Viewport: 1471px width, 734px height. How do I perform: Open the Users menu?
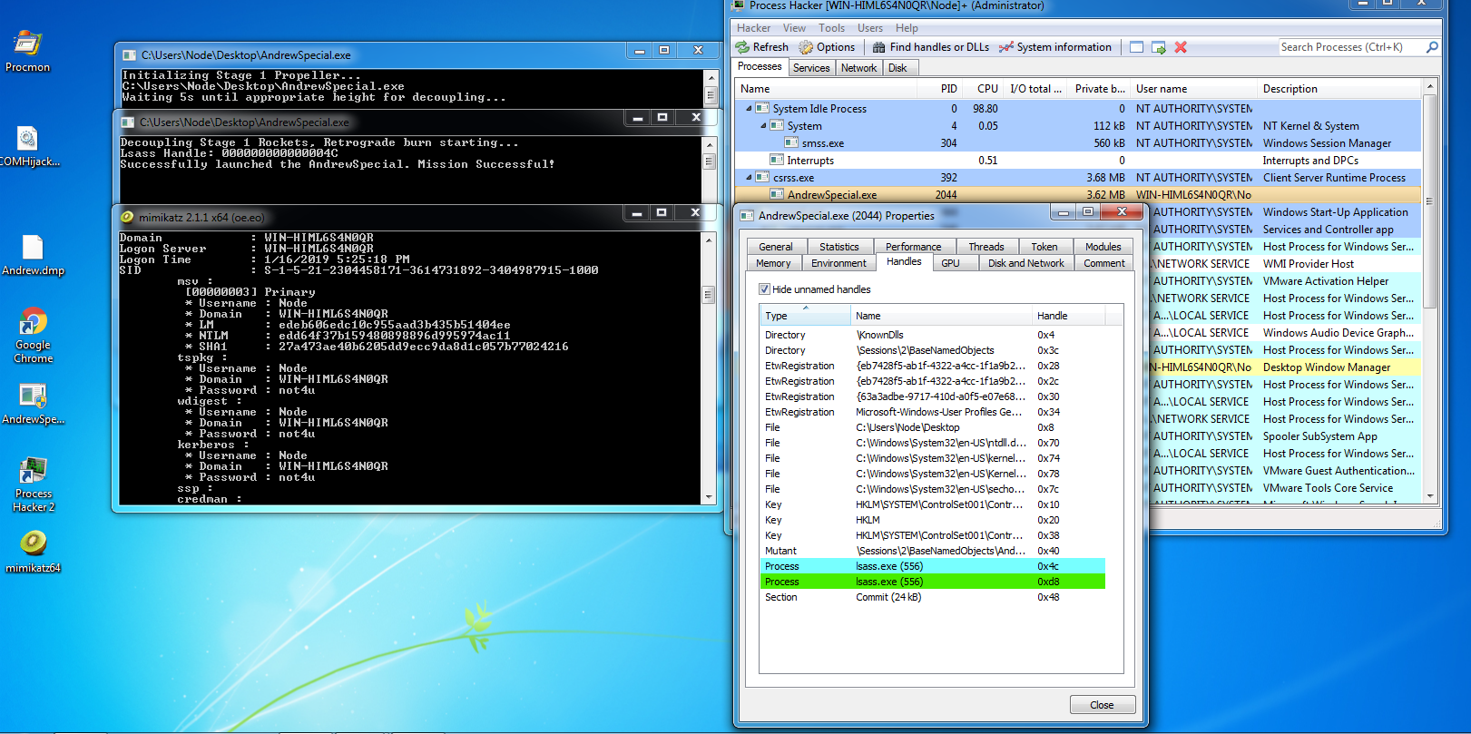(870, 28)
